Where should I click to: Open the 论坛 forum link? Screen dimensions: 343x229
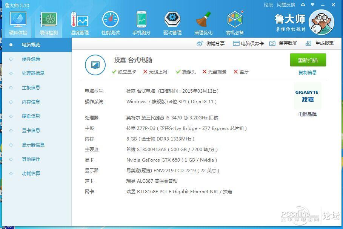[268, 5]
